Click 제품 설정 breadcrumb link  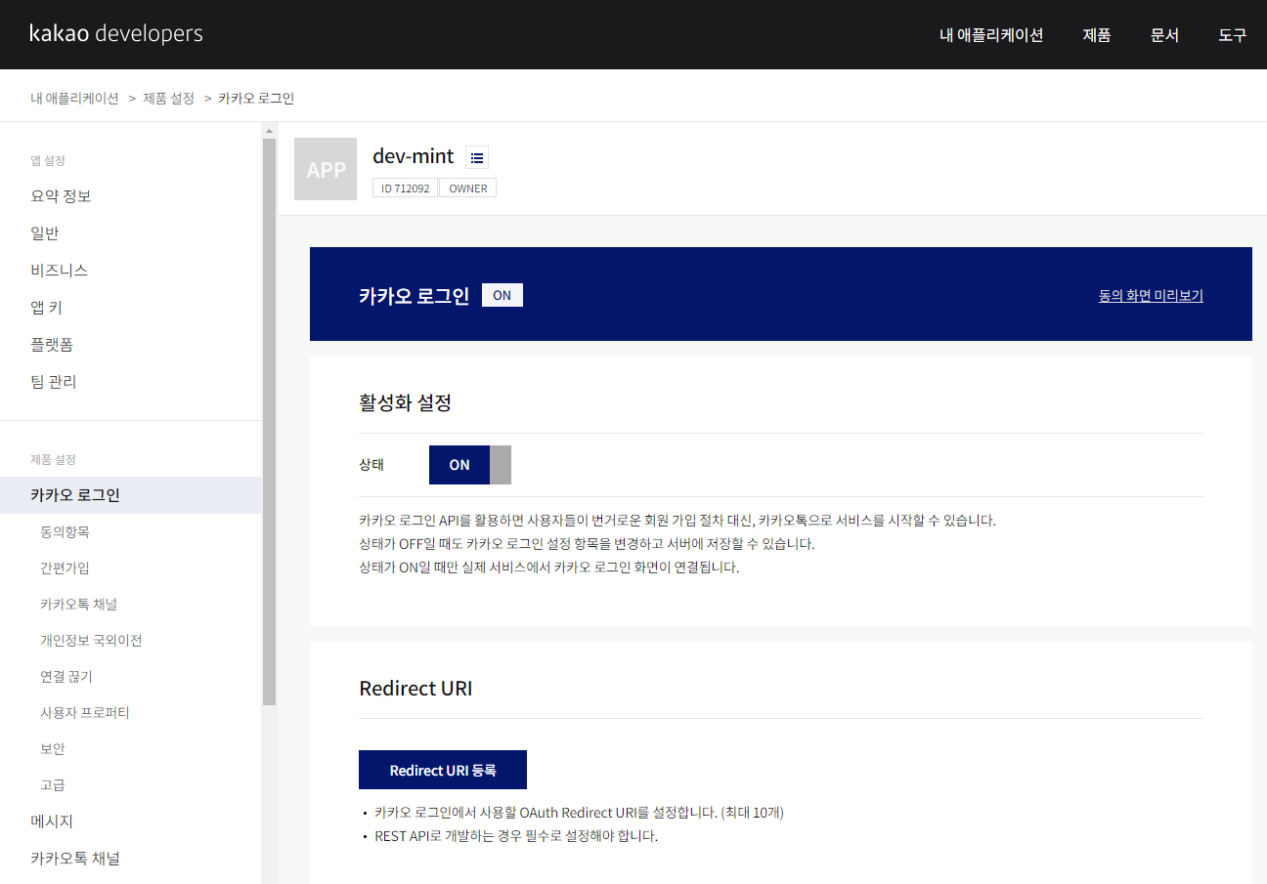[x=168, y=98]
